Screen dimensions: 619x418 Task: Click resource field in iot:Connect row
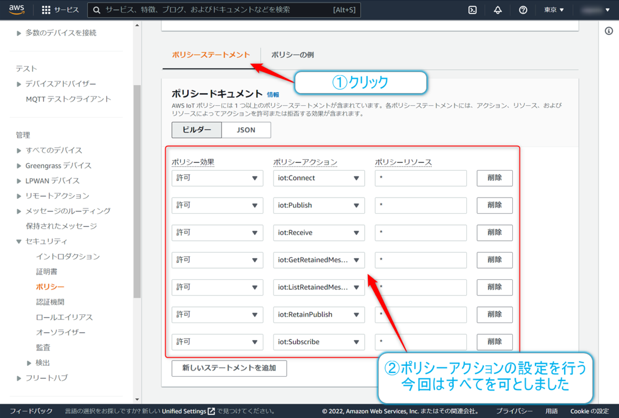pyautogui.click(x=421, y=178)
